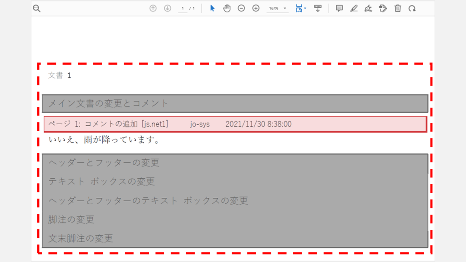Screen dimensions: 466x262
Task: Activate the hand pan tool
Action: [227, 8]
